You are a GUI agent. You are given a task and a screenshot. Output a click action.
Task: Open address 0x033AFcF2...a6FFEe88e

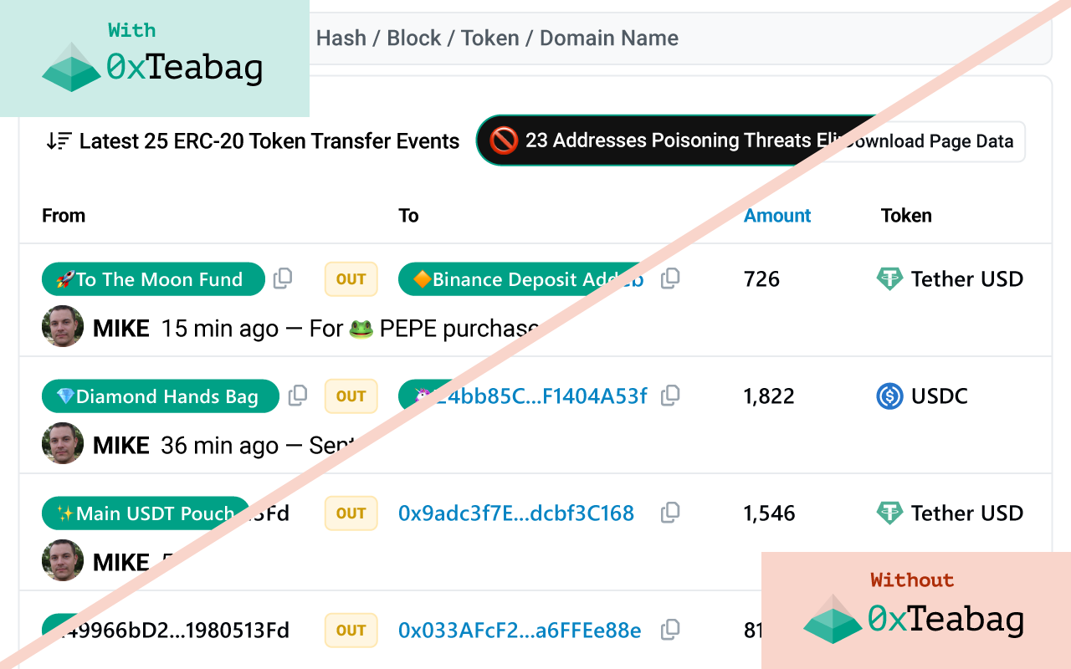coord(520,630)
